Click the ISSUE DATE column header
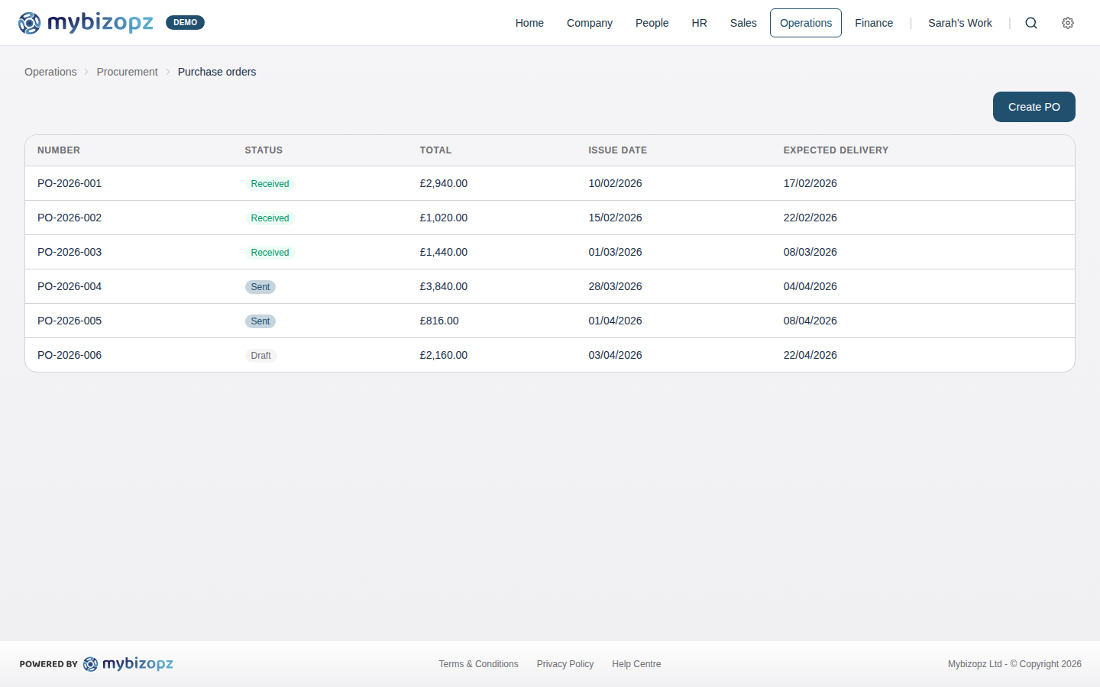This screenshot has height=687, width=1100. point(617,150)
